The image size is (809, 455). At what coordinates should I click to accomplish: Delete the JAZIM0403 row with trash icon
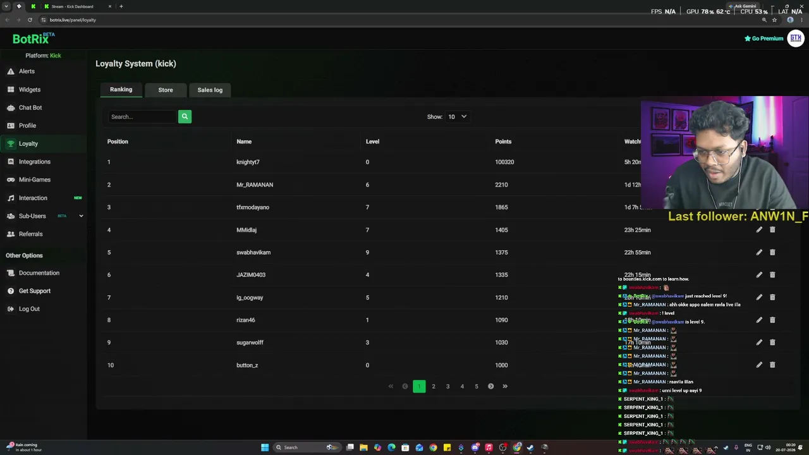[772, 275]
